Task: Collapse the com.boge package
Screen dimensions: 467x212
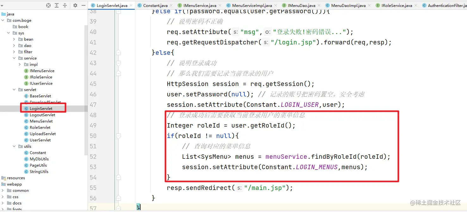Action: tap(3, 20)
